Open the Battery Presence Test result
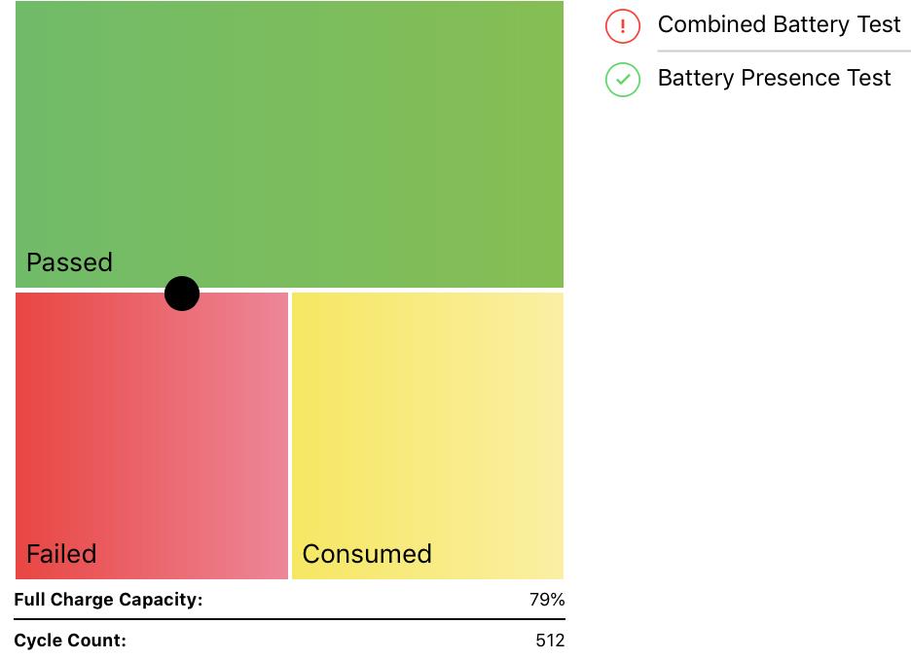Image resolution: width=911 pixels, height=659 pixels. click(774, 78)
